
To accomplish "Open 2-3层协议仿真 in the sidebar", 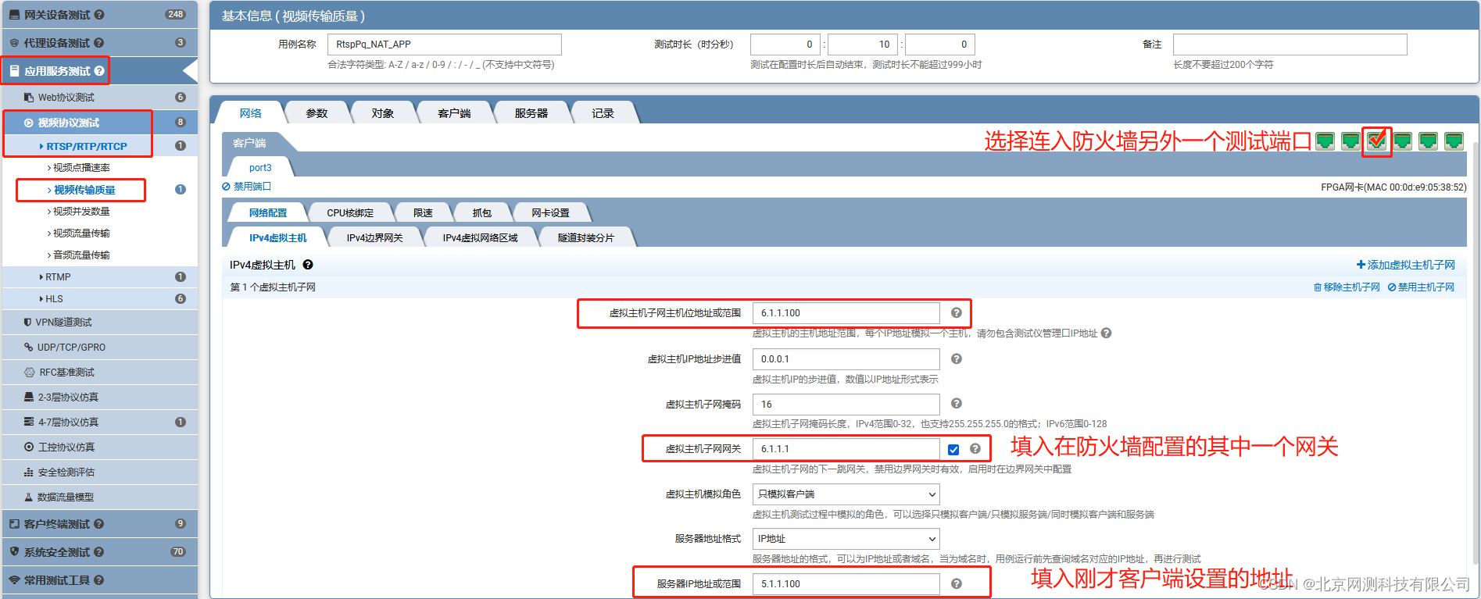I will [100, 397].
